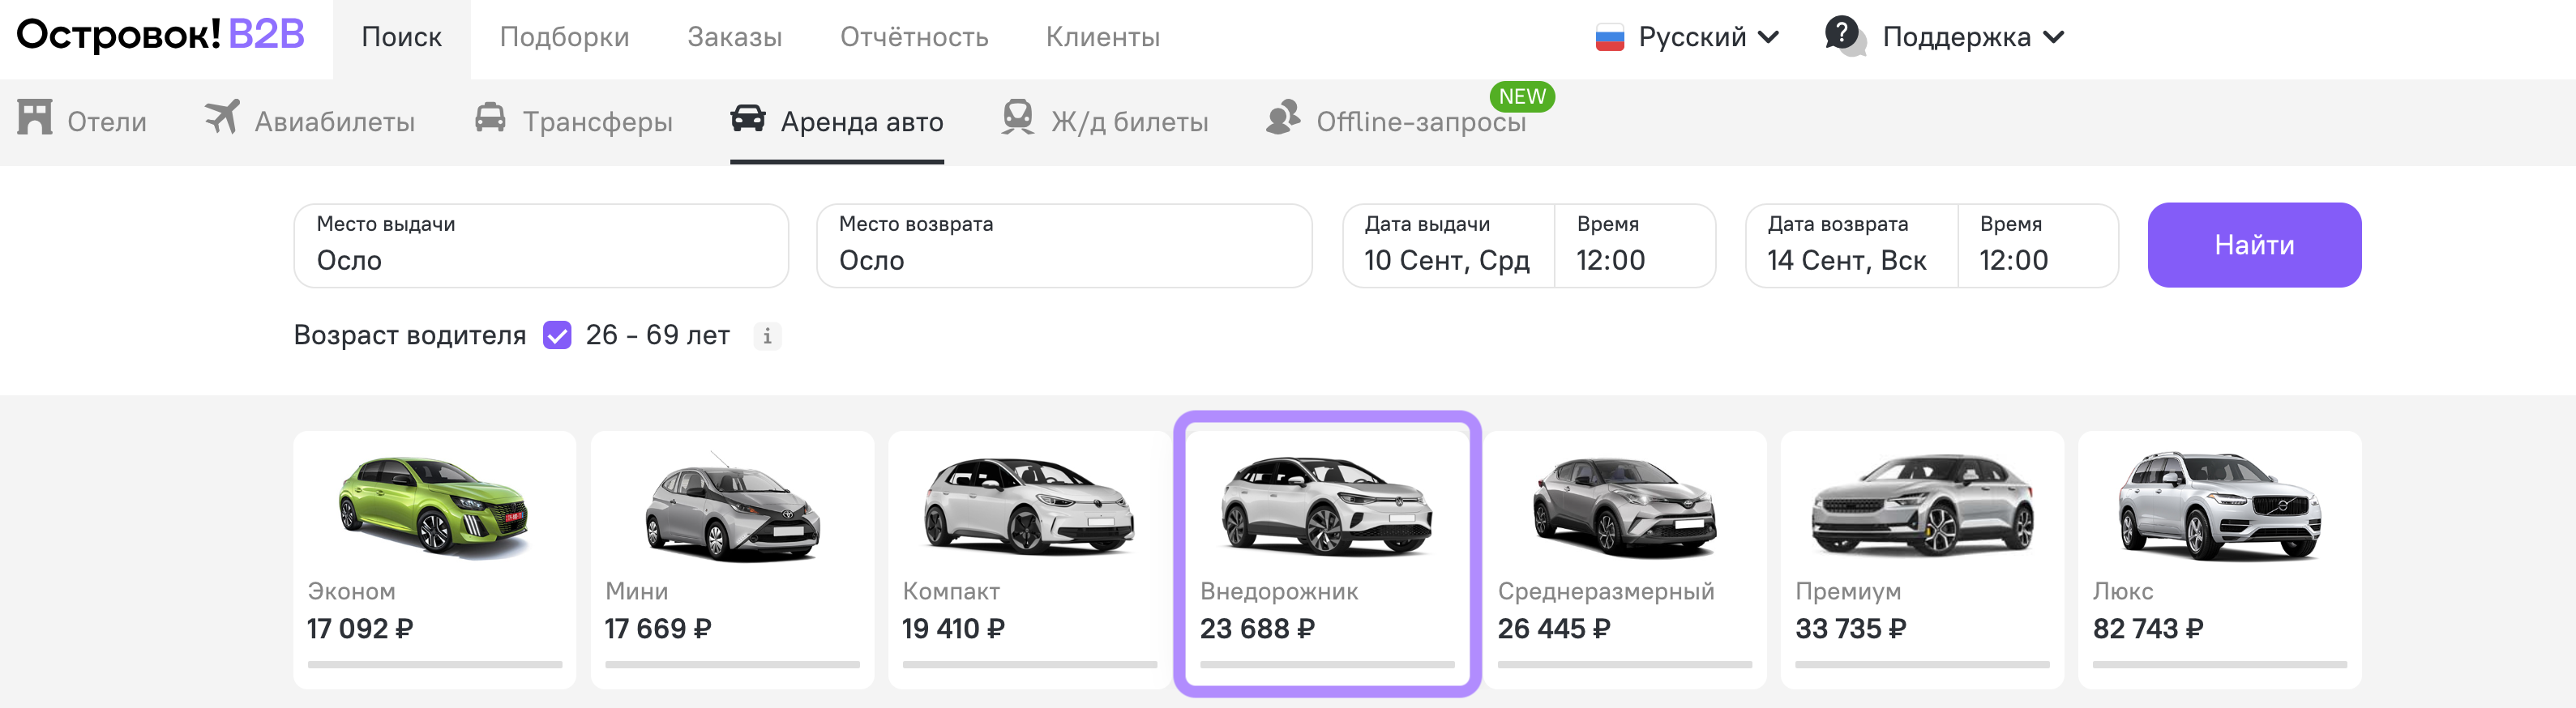Screen dimensions: 2576x708
Task: Click the train icon for Ж/д билеты
Action: [1017, 118]
